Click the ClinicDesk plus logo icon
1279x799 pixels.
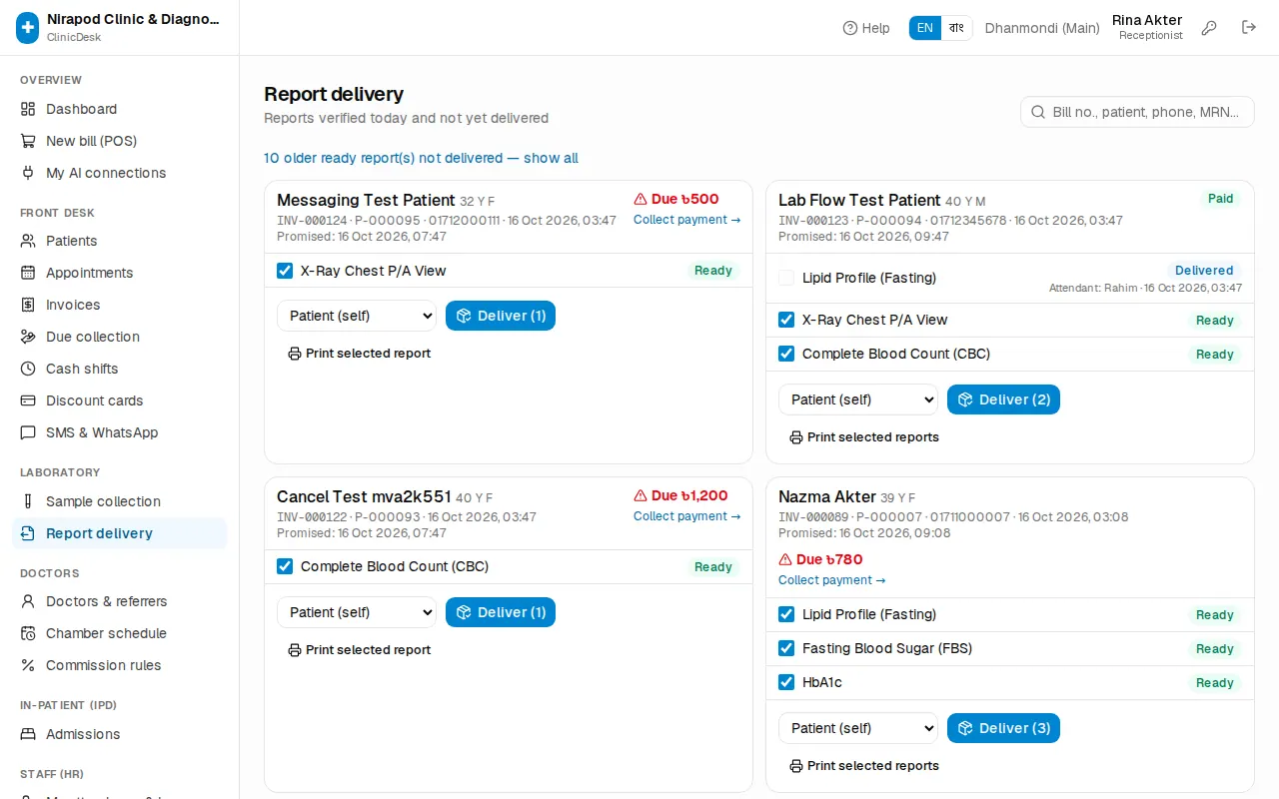27,28
